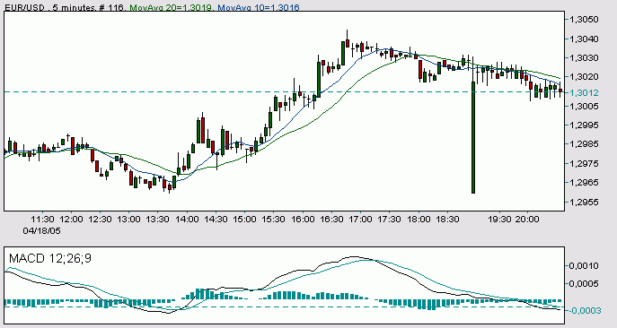617x328 pixels.
Task: Click the 19:30 time axis label
Action: pyautogui.click(x=499, y=220)
